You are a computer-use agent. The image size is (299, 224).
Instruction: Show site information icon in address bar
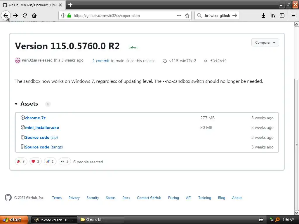63,16
